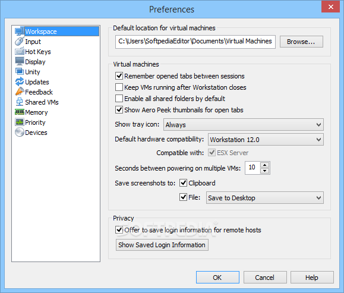Go to Feedback preferences
The height and width of the screenshot is (293, 344).
(39, 92)
